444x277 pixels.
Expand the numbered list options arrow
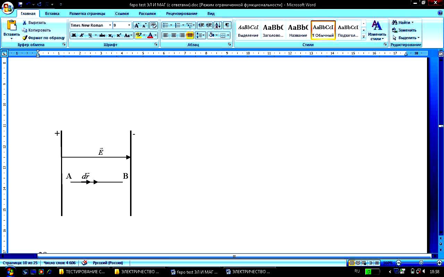coord(183,25)
